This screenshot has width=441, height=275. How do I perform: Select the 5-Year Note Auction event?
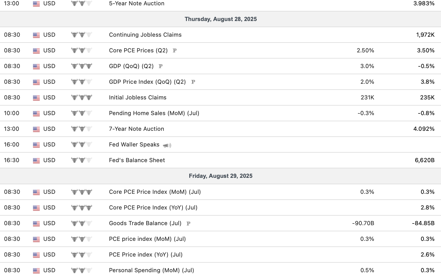[x=137, y=3]
